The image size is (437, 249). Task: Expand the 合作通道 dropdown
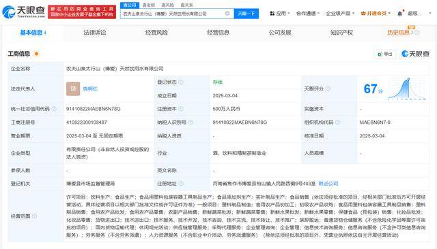tap(308, 14)
